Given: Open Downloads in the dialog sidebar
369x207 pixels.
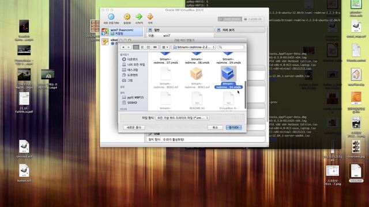Looking at the screenshot, I should tap(130, 59).
